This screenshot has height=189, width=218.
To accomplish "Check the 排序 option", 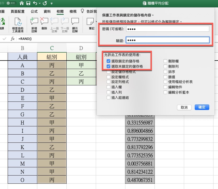I will (x=165, y=72).
